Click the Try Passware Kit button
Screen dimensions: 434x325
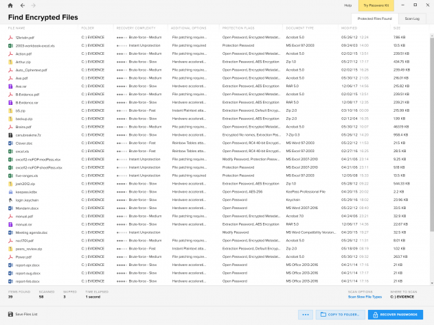375,5
